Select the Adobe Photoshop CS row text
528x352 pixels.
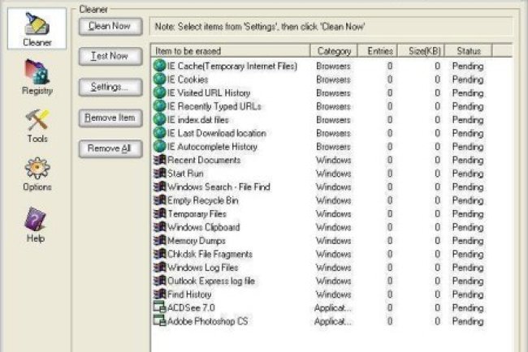[x=208, y=321]
